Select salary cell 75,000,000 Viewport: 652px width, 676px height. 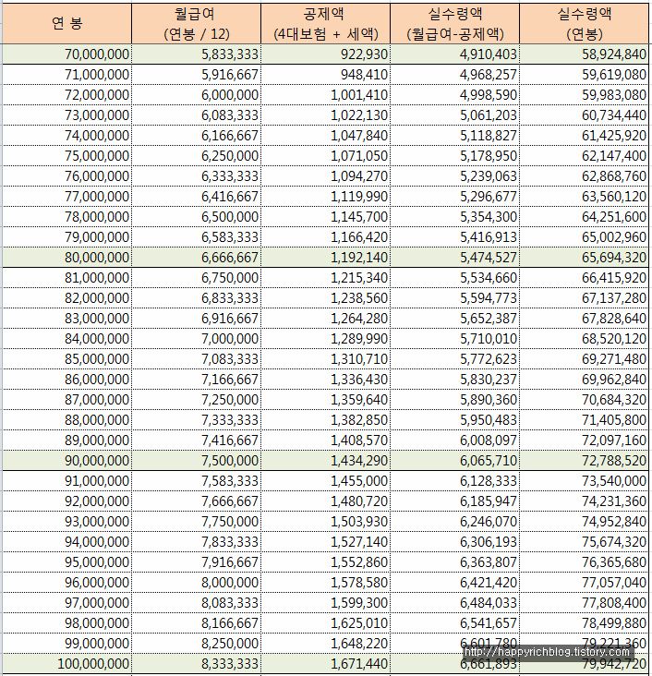click(66, 156)
